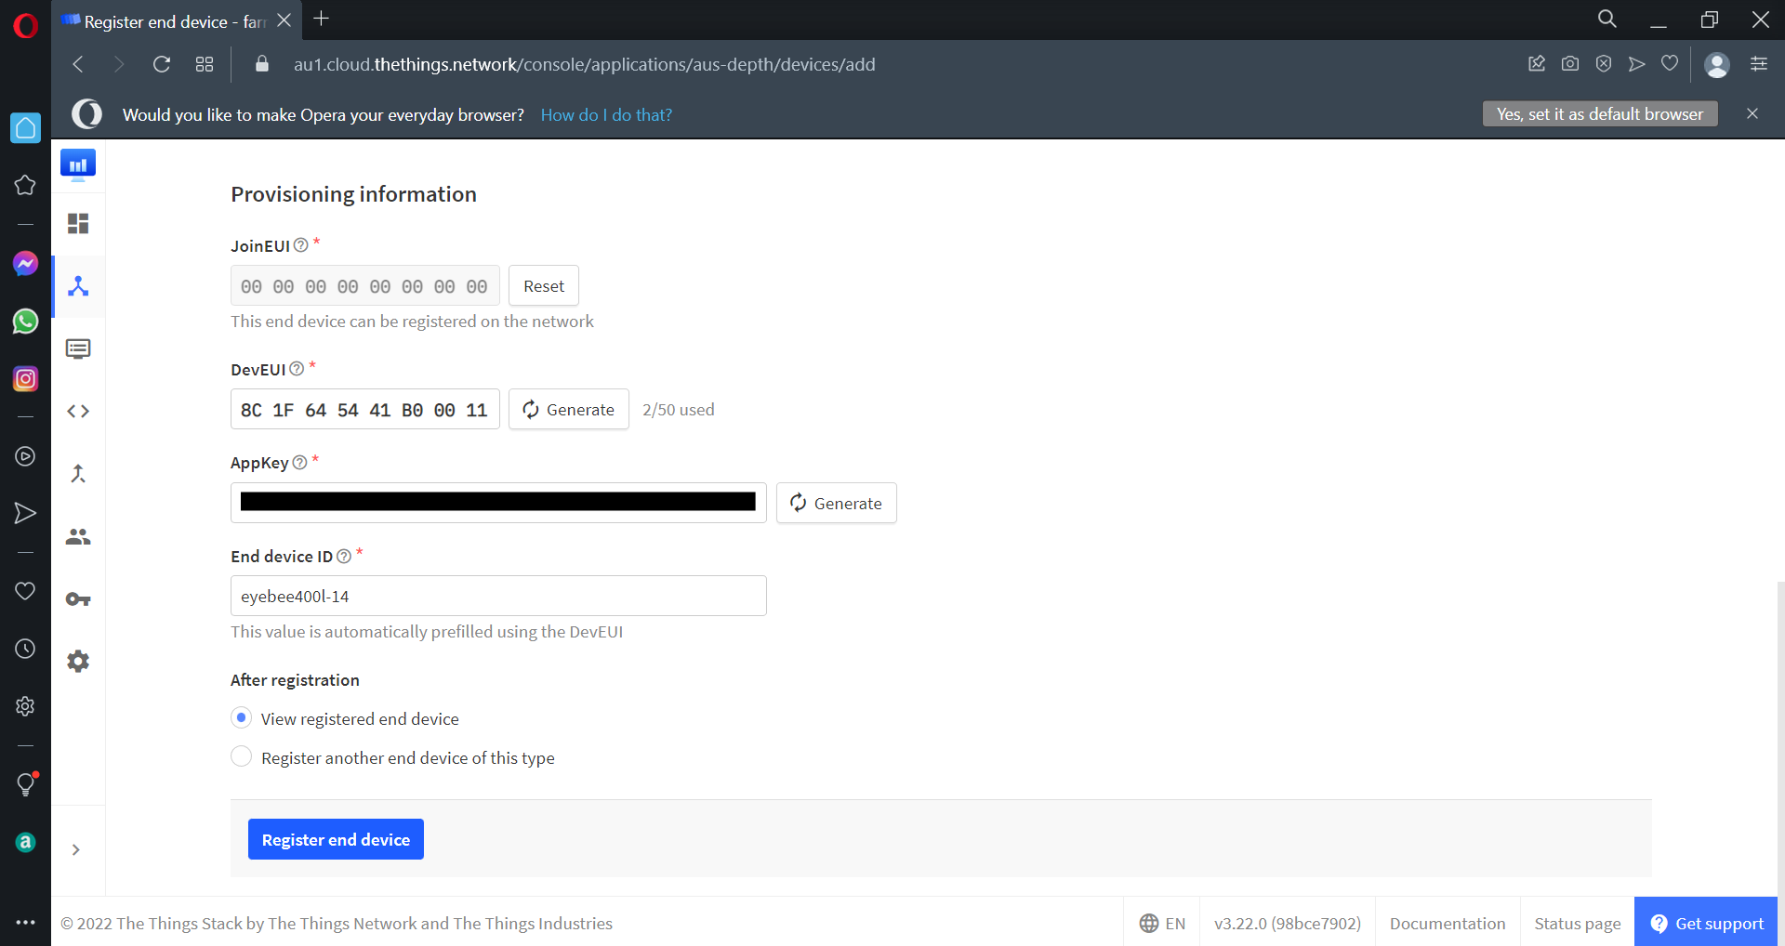The image size is (1785, 946).
Task: Select Register another end device of this type
Action: [x=242, y=757]
